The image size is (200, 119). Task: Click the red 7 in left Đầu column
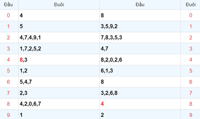[x=8, y=93]
